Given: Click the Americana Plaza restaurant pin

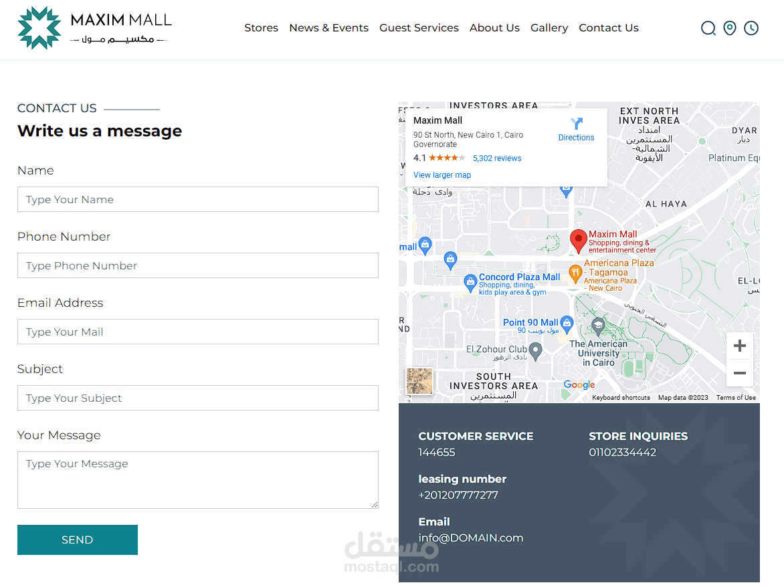Looking at the screenshot, I should click(575, 273).
